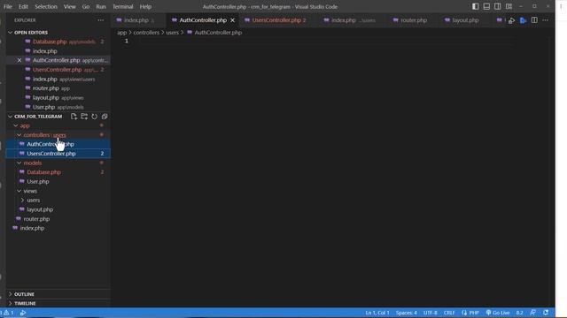Screen dimensions: 567x318
Task: Open layout.php in the views folder
Action: tap(40, 209)
